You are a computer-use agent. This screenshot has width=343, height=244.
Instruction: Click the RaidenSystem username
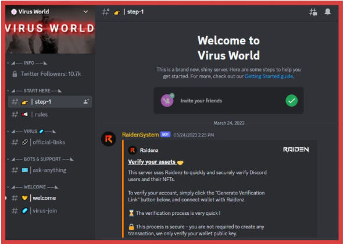pyautogui.click(x=141, y=135)
